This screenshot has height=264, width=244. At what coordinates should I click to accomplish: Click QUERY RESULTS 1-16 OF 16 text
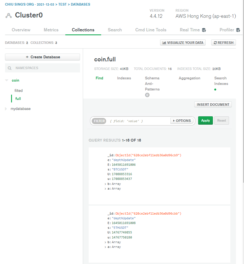point(115,140)
